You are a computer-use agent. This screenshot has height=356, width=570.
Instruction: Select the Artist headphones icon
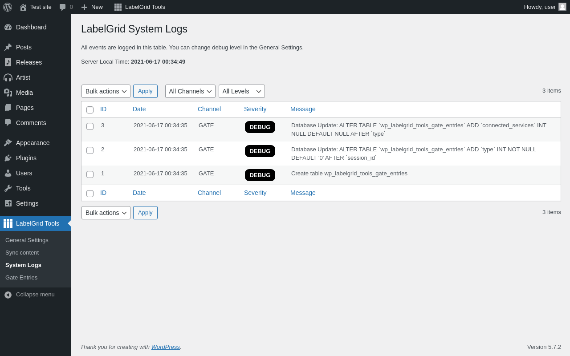[8, 77]
